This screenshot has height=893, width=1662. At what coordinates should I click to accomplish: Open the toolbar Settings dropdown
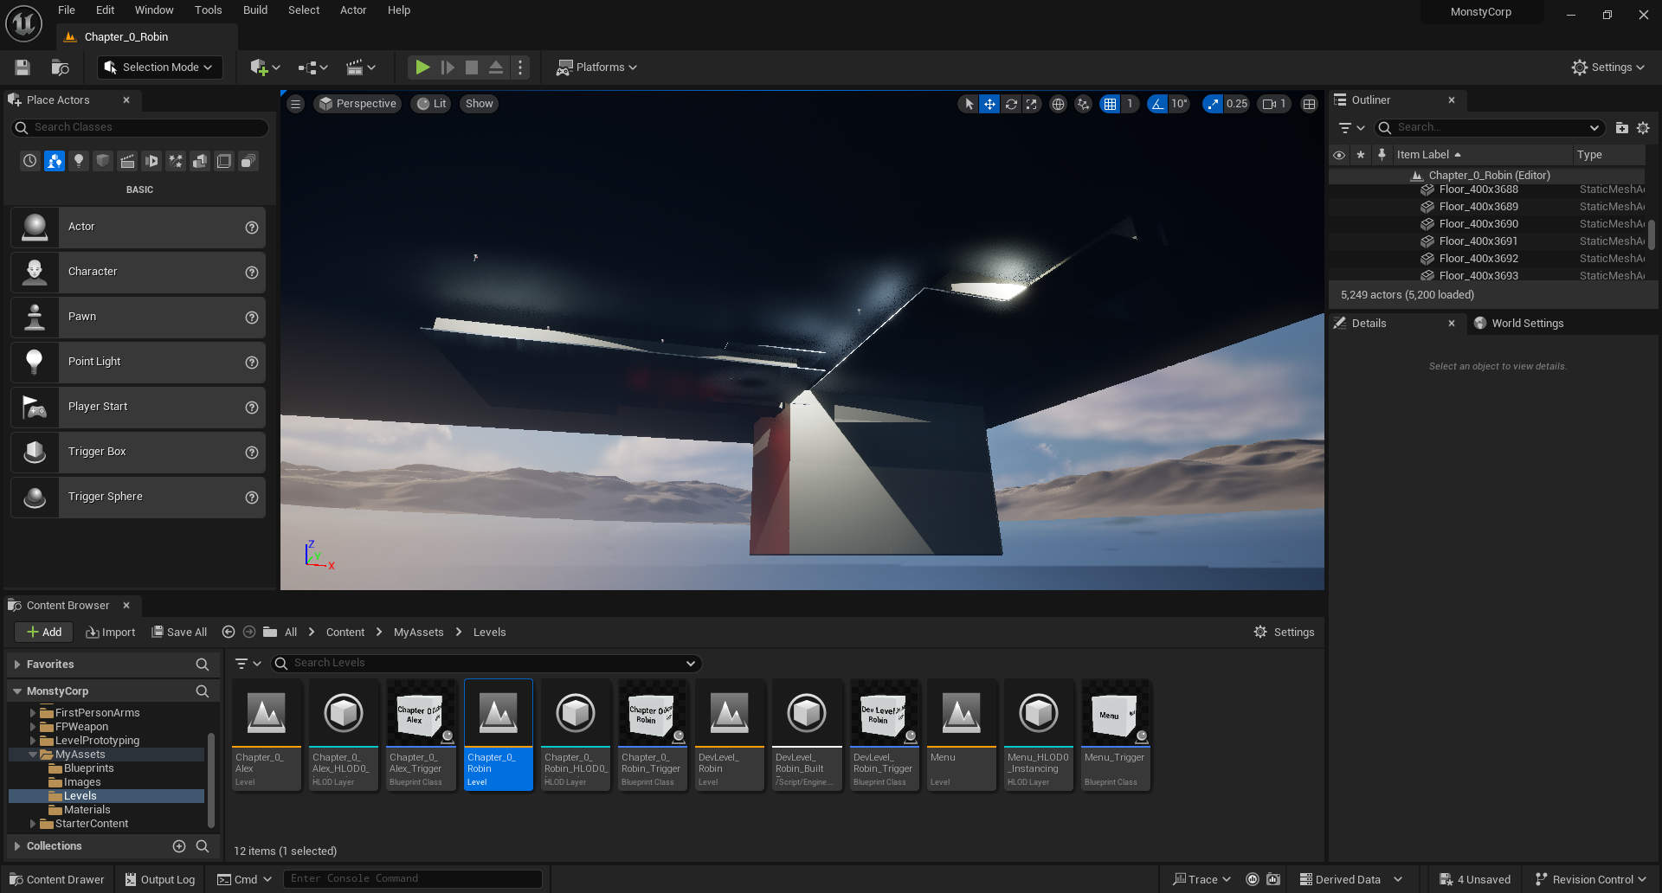tap(1608, 67)
